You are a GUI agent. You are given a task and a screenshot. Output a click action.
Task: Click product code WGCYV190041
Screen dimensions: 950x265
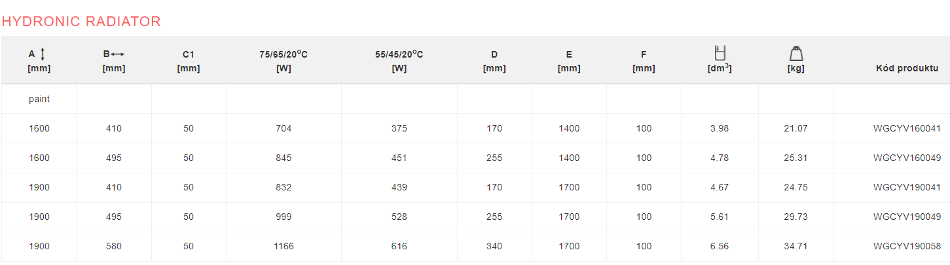pyautogui.click(x=907, y=187)
